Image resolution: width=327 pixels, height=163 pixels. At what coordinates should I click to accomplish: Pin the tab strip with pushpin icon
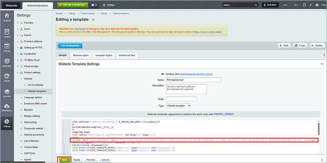[x=324, y=55]
